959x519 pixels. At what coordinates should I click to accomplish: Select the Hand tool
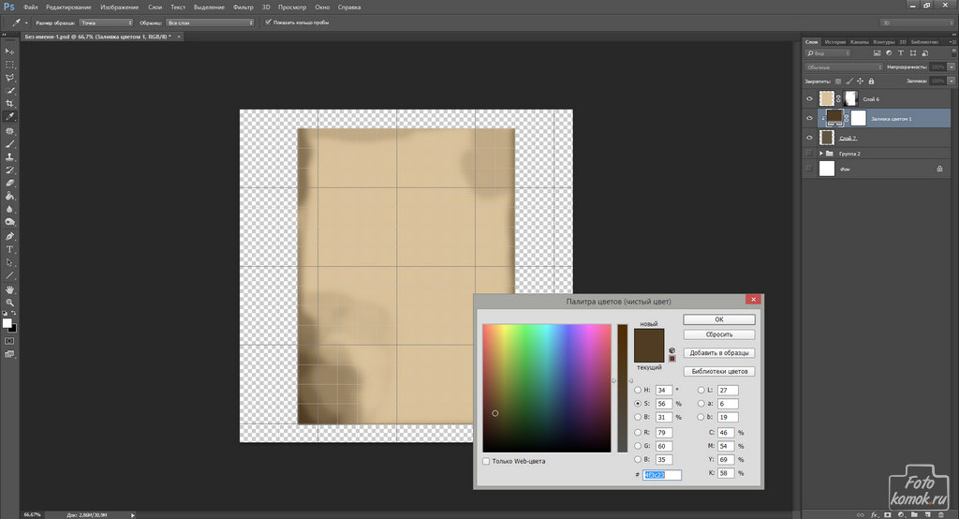pos(10,290)
